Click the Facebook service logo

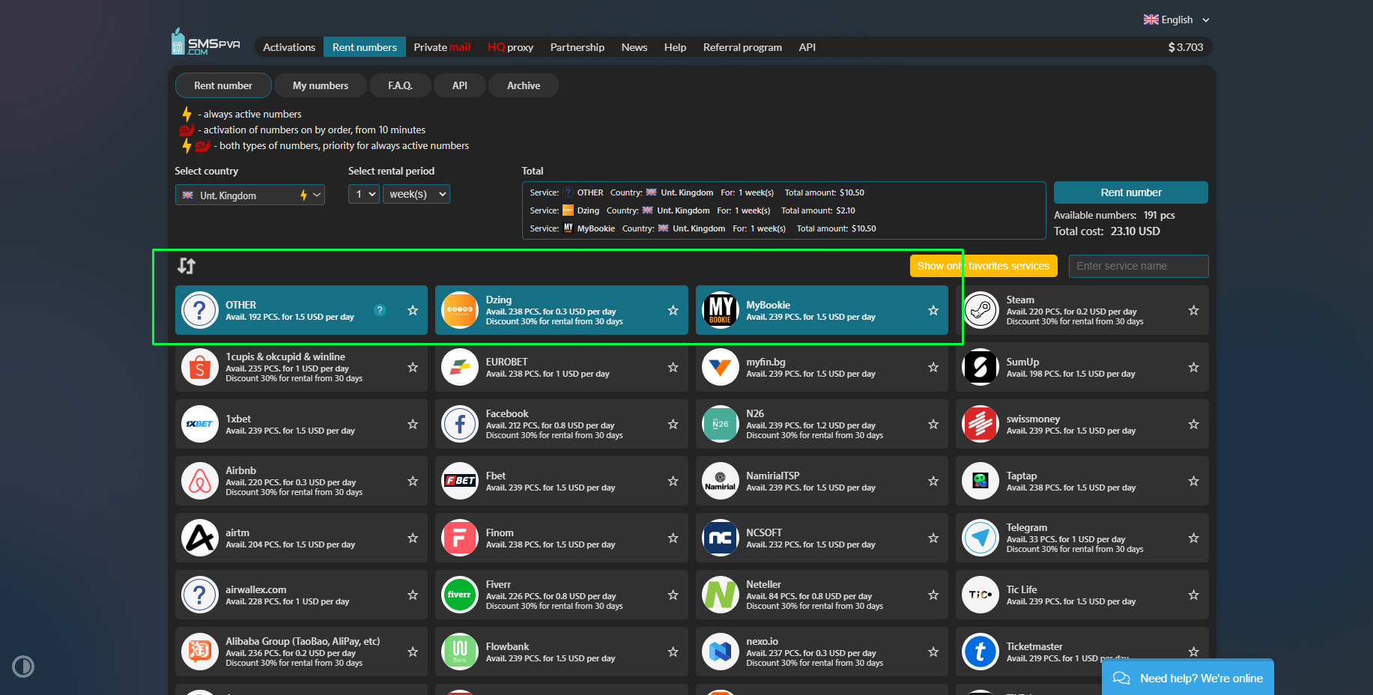tap(460, 424)
